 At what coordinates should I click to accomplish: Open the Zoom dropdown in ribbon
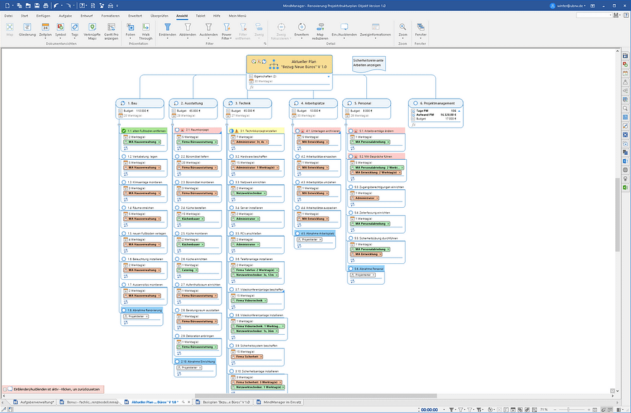402,38
